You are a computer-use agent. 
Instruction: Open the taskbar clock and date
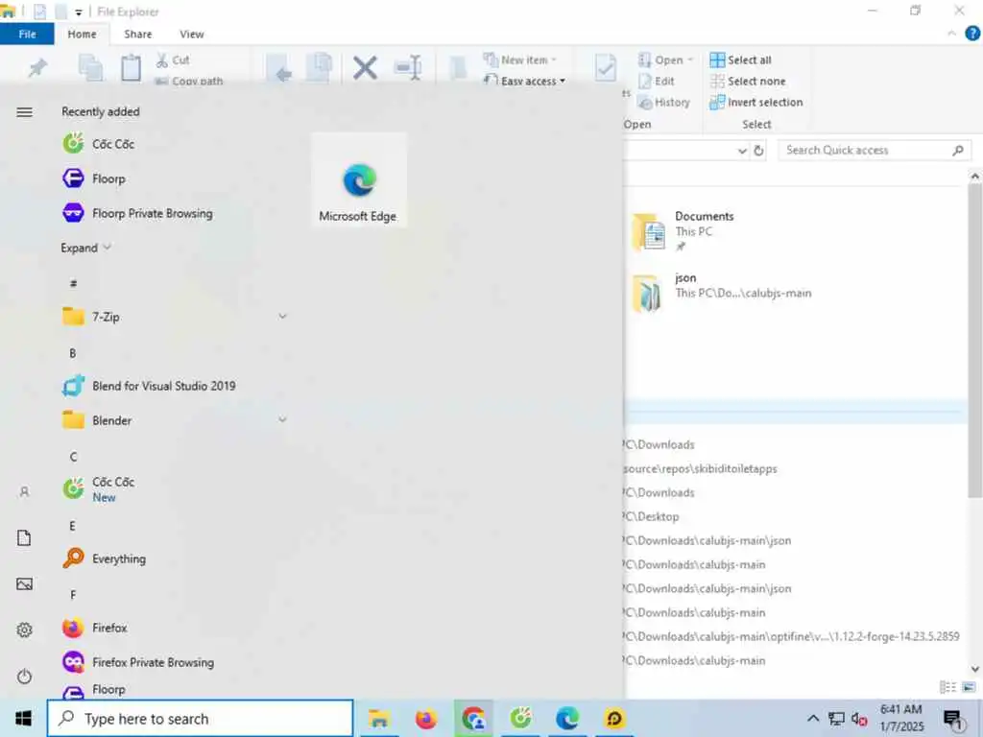pyautogui.click(x=901, y=718)
